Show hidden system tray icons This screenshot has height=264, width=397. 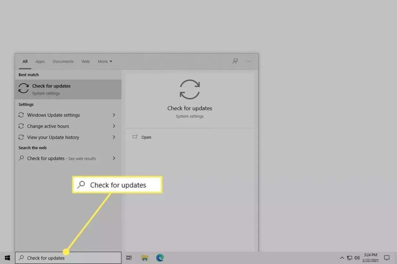pyautogui.click(x=342, y=258)
